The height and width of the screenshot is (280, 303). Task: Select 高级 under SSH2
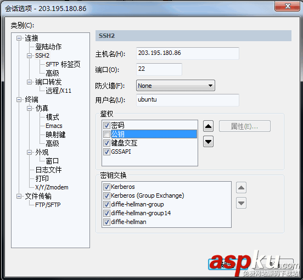(x=52, y=73)
